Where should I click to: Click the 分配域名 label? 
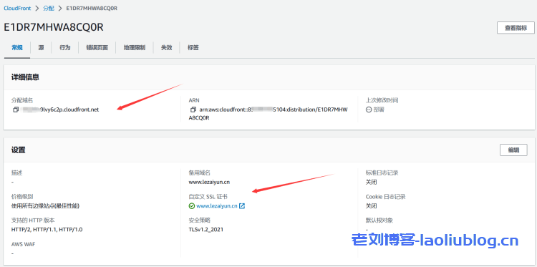[22, 100]
